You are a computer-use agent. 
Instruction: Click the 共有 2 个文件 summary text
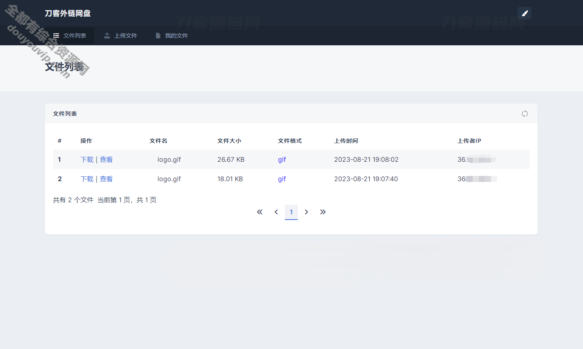click(73, 200)
